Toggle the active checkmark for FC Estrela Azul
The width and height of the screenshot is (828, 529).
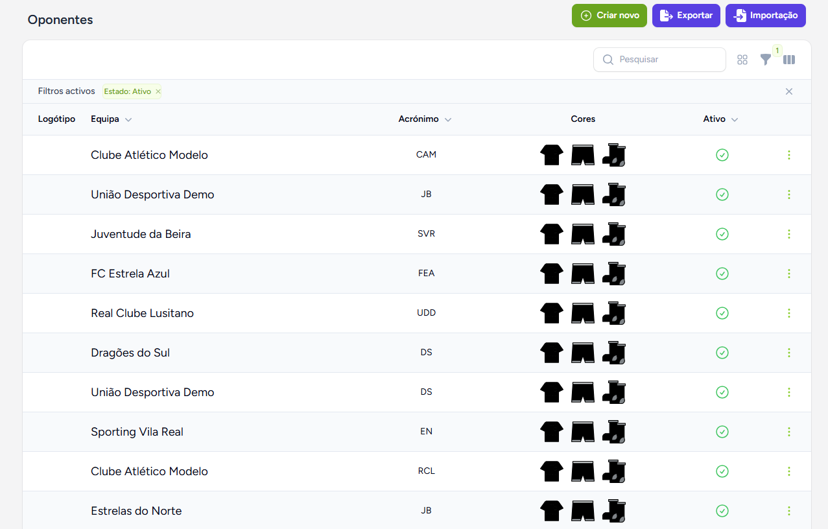(722, 274)
